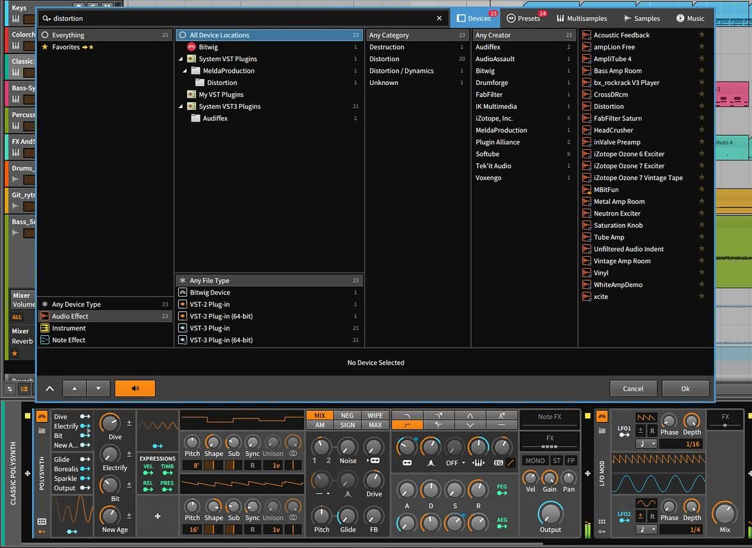The width and height of the screenshot is (752, 548).
Task: Favorite the xcite device star
Action: coord(702,296)
